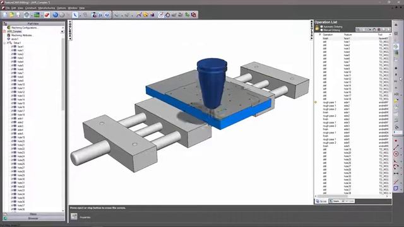The height and width of the screenshot is (227, 404).
Task: Click the clock-like icon in main toolbar
Action: tap(161, 15)
